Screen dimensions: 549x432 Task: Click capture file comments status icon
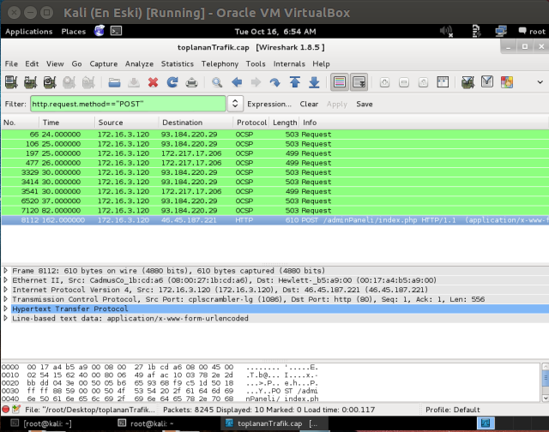(x=16, y=409)
